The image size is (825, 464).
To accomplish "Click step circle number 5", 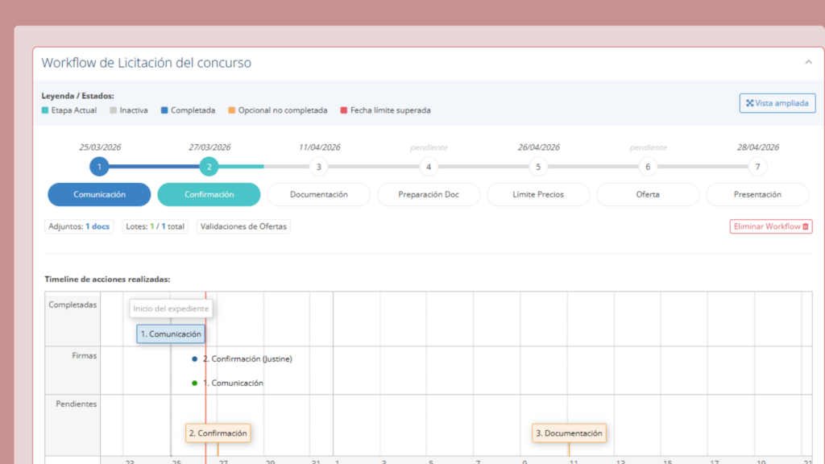I will click(x=537, y=167).
